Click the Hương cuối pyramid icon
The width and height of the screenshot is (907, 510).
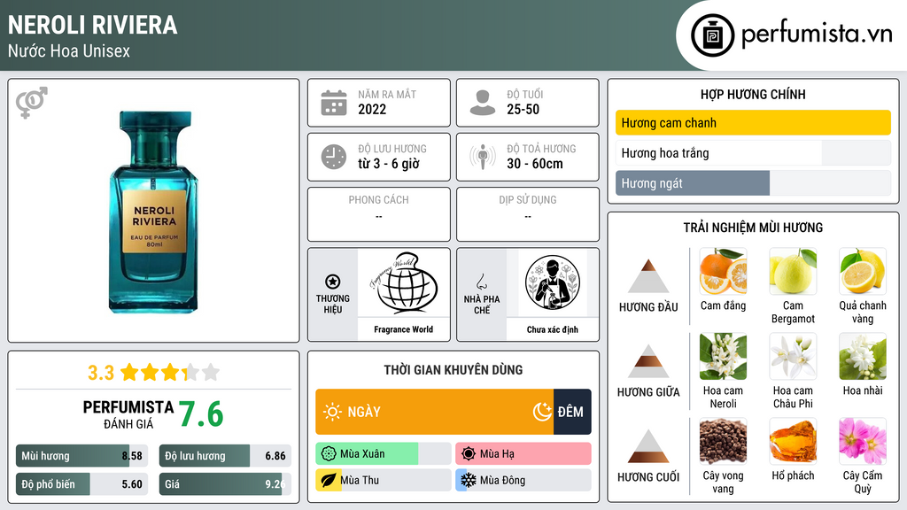pos(648,446)
